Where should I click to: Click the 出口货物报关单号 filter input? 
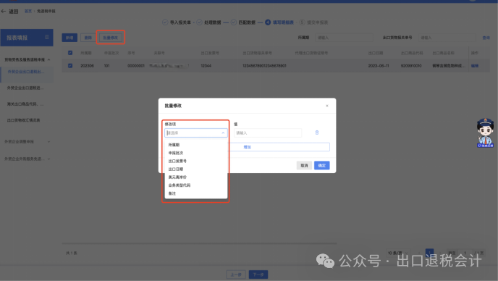point(447,38)
